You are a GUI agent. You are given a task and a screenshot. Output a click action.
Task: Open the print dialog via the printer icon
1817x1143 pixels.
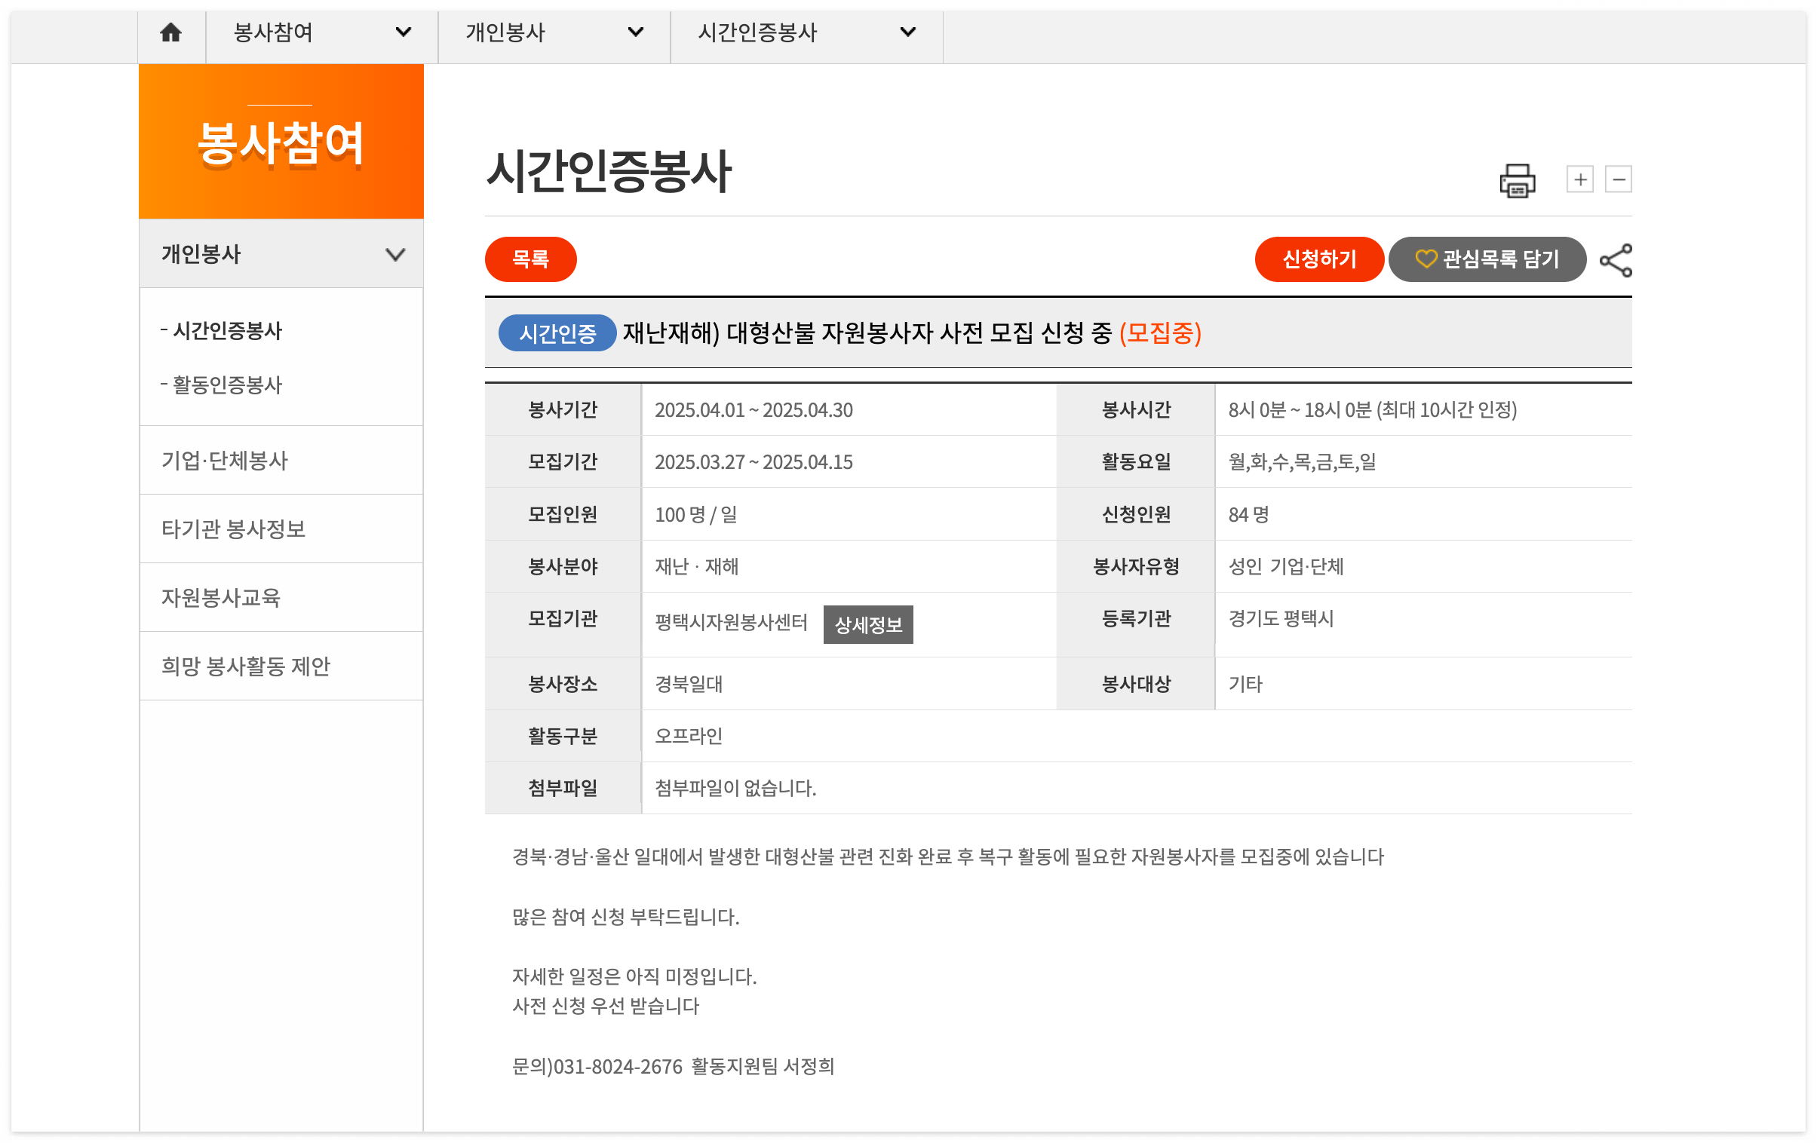tap(1518, 179)
